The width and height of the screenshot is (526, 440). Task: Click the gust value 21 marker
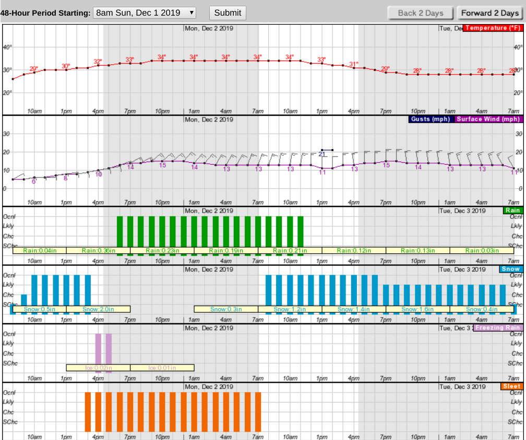click(322, 154)
